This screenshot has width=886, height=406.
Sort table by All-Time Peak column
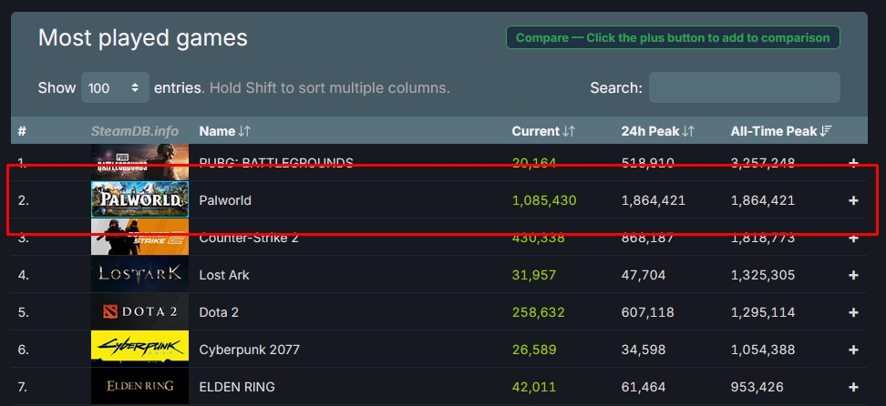click(x=781, y=131)
